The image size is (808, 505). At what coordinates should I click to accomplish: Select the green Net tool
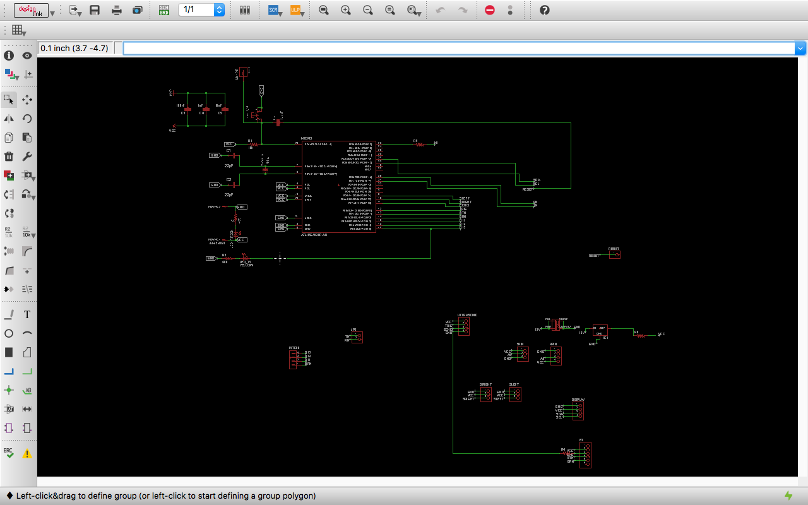pos(27,371)
